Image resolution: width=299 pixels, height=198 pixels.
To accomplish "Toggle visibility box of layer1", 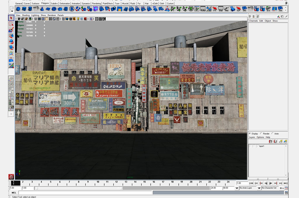I will click(251, 146).
